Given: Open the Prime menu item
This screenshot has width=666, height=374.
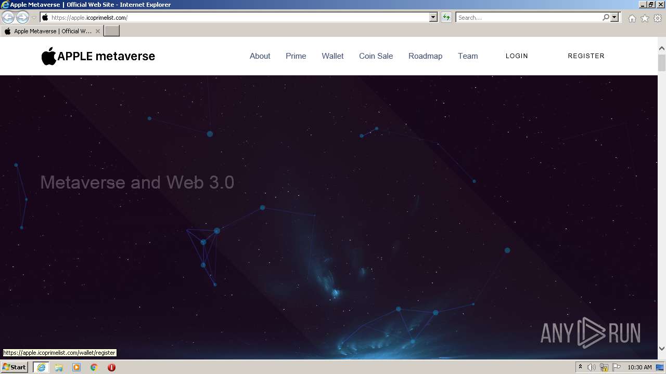Looking at the screenshot, I should point(296,56).
